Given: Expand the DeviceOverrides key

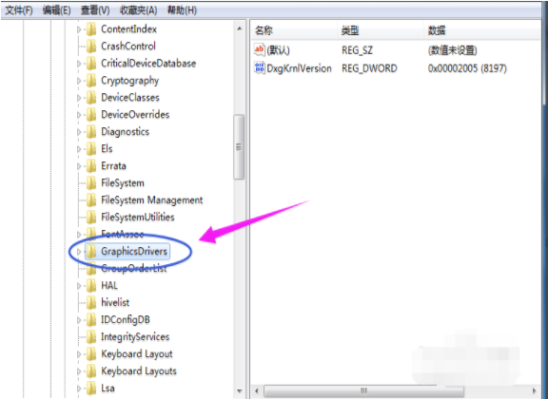Looking at the screenshot, I should click(79, 115).
